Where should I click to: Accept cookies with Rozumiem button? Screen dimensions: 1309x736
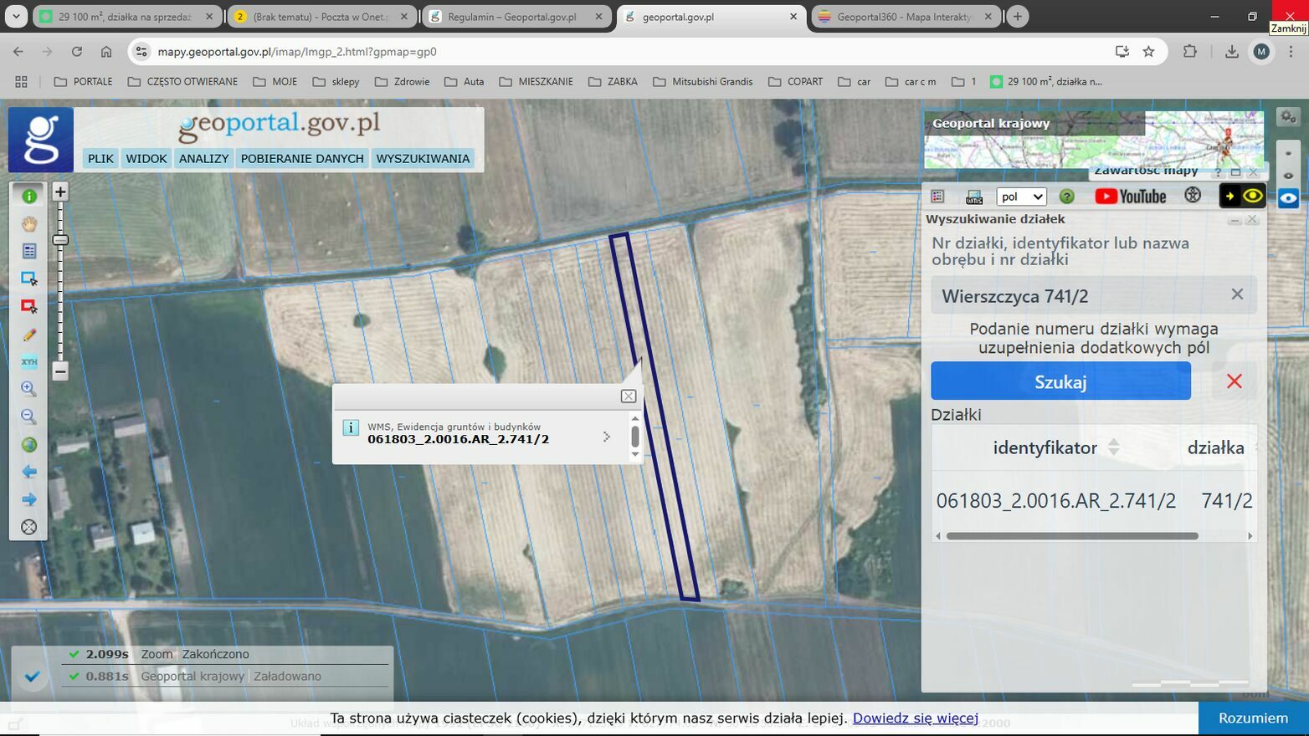tap(1253, 718)
